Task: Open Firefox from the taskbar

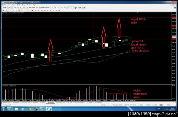Action: 36,109
